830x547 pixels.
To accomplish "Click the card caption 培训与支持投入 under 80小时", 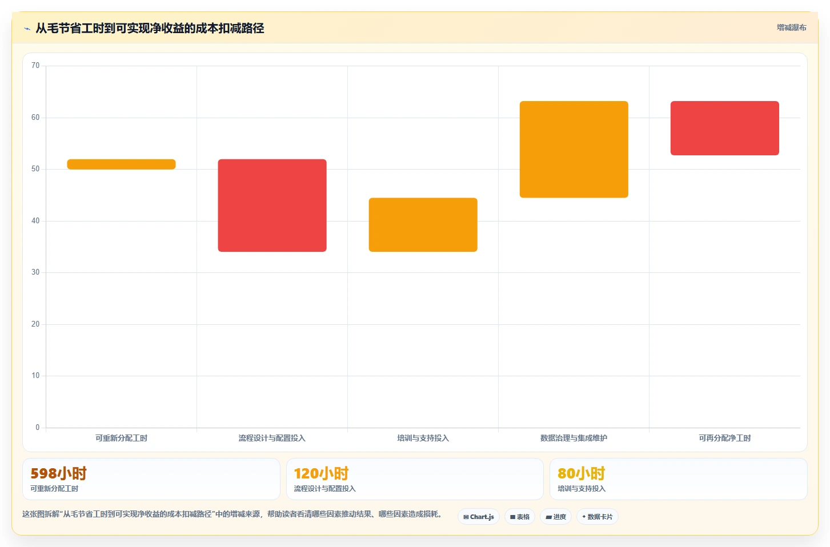I will point(582,489).
